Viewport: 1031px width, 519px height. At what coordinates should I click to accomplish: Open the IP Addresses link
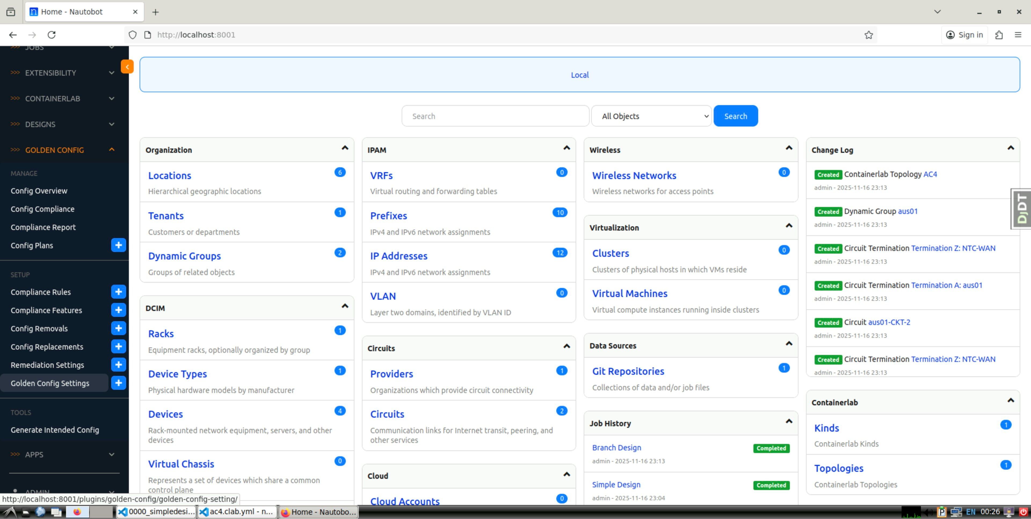(x=398, y=256)
